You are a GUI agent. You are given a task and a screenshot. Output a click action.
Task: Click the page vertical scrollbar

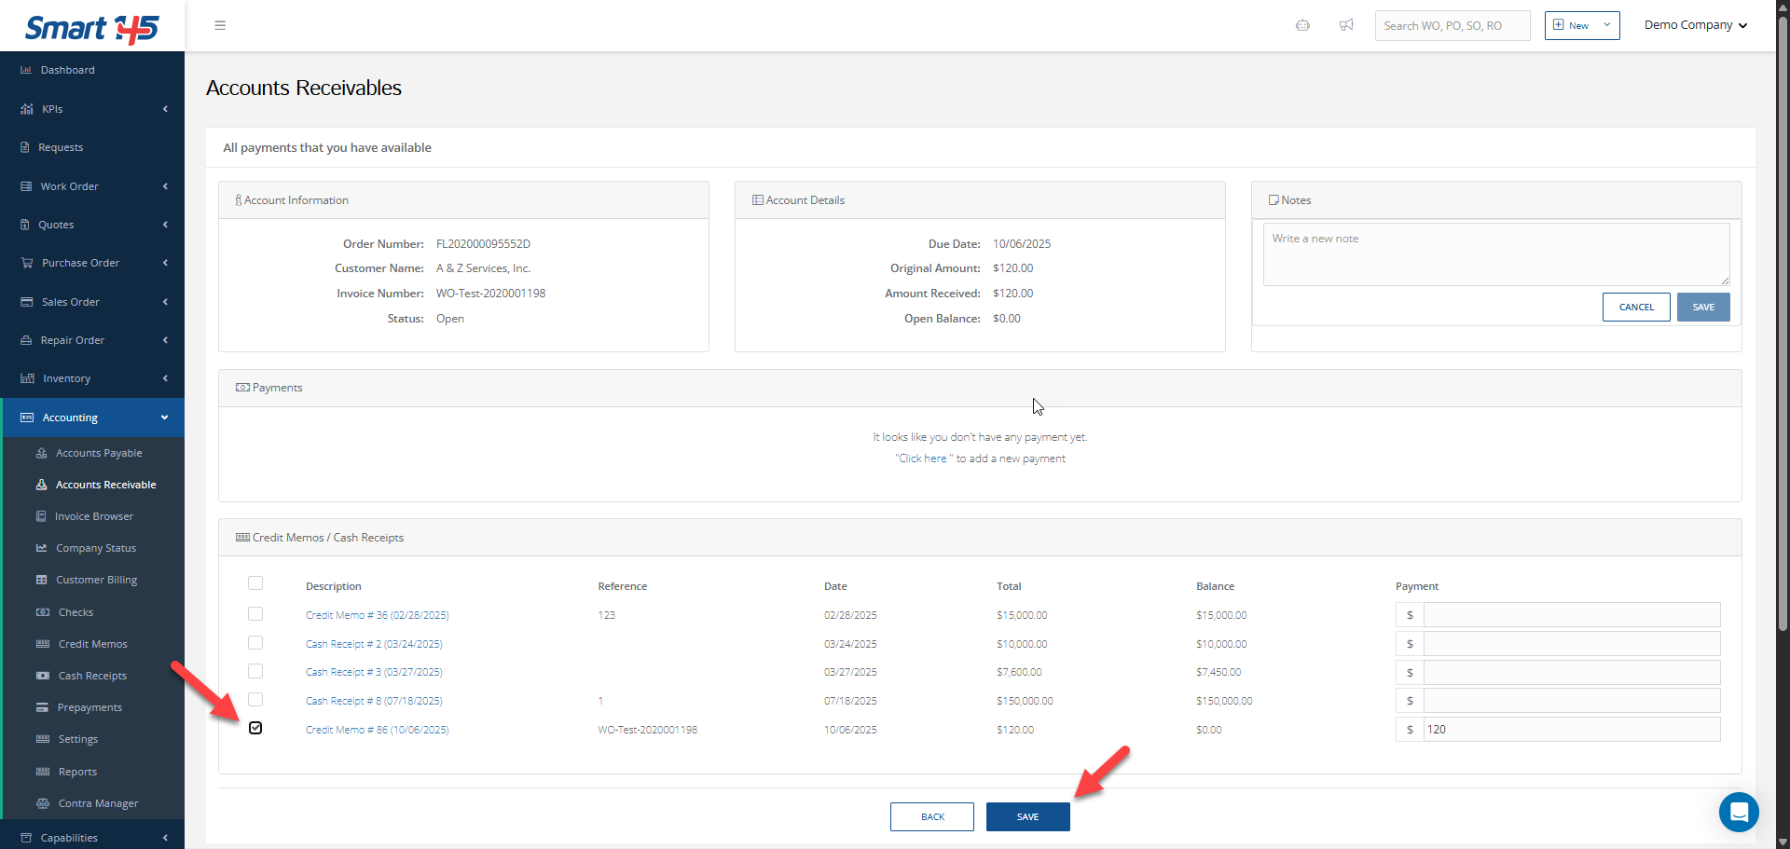click(x=1783, y=326)
